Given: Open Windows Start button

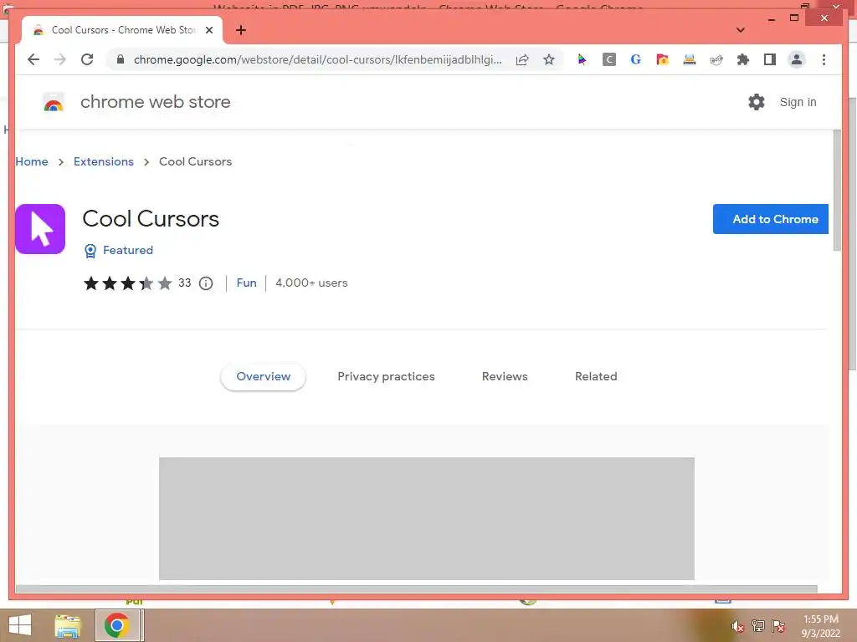Looking at the screenshot, I should point(20,625).
